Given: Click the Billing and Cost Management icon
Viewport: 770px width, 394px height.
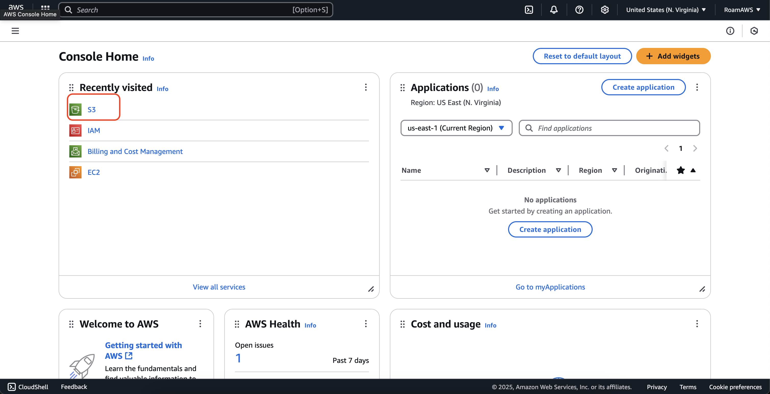Looking at the screenshot, I should click(75, 151).
